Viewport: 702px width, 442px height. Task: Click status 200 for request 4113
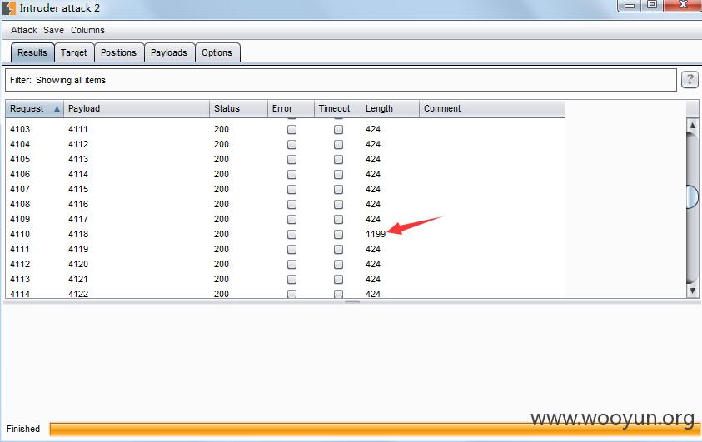pos(222,279)
